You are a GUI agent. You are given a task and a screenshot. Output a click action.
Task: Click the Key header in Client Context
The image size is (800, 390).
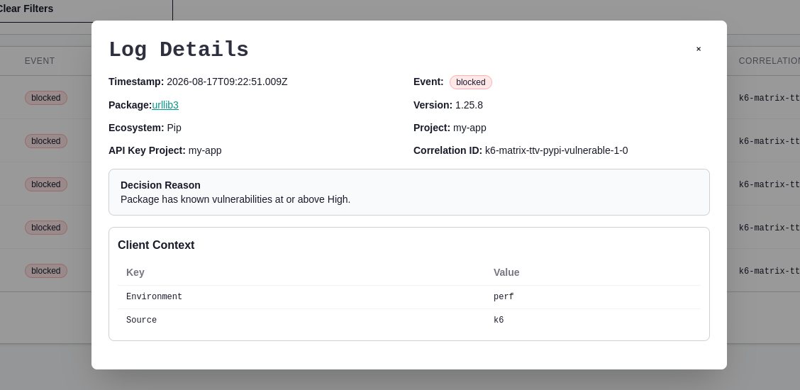point(135,272)
